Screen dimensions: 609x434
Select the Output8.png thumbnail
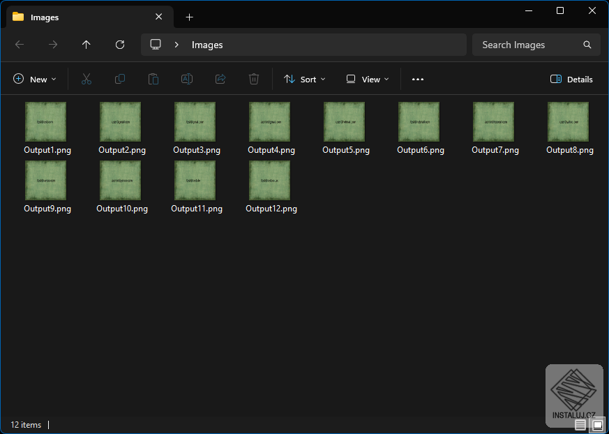568,121
